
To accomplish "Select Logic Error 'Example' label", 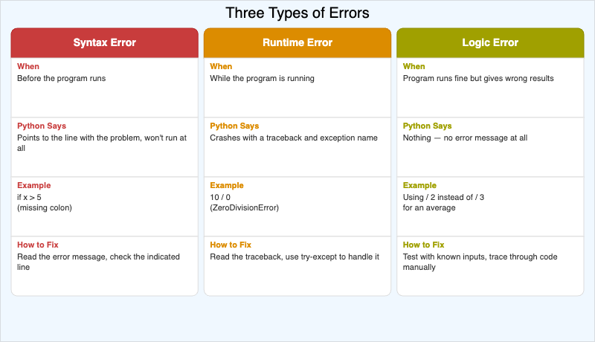I will [x=419, y=186].
